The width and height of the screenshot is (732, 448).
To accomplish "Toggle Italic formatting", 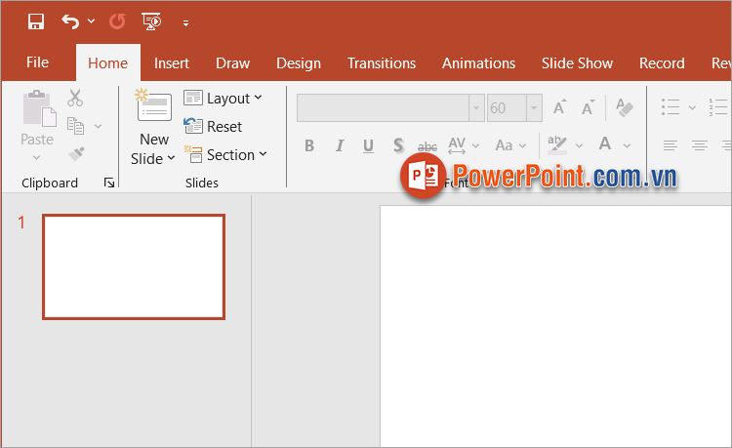I will pyautogui.click(x=340, y=145).
